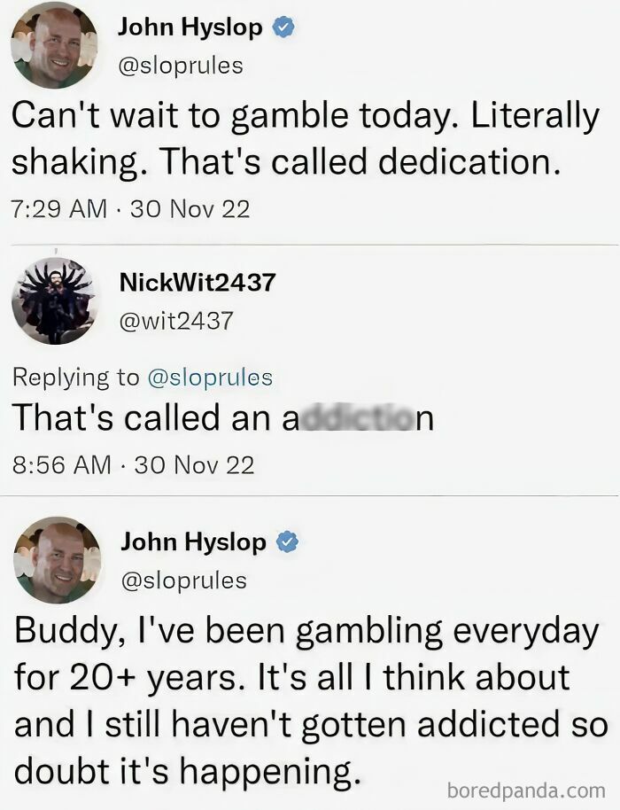
Task: Click the verified badge in the last tweet
Action: tap(287, 541)
